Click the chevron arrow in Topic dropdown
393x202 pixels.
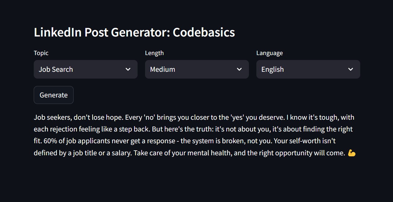[x=128, y=69]
